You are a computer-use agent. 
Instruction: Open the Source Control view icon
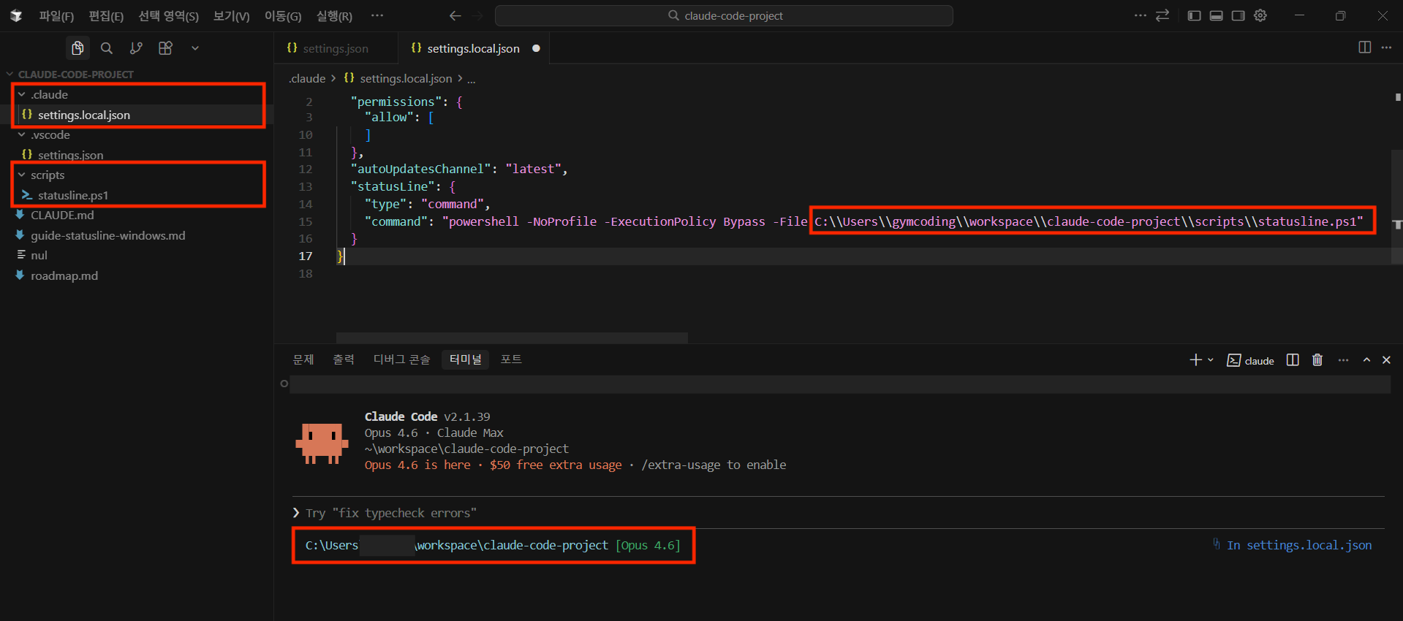136,48
